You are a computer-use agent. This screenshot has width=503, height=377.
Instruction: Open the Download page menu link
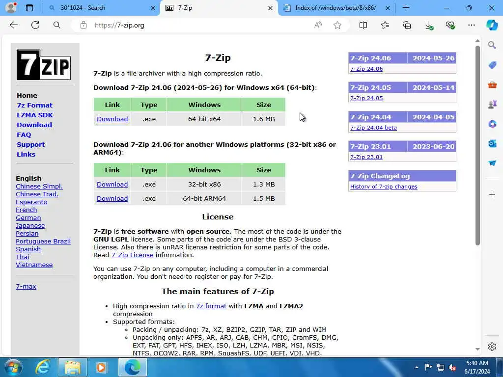point(34,125)
